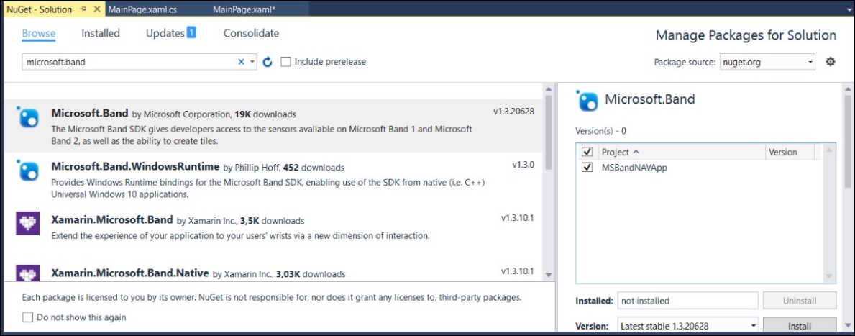855x336 pixels.
Task: Click the project list scrollbar down arrow
Action: 829,277
